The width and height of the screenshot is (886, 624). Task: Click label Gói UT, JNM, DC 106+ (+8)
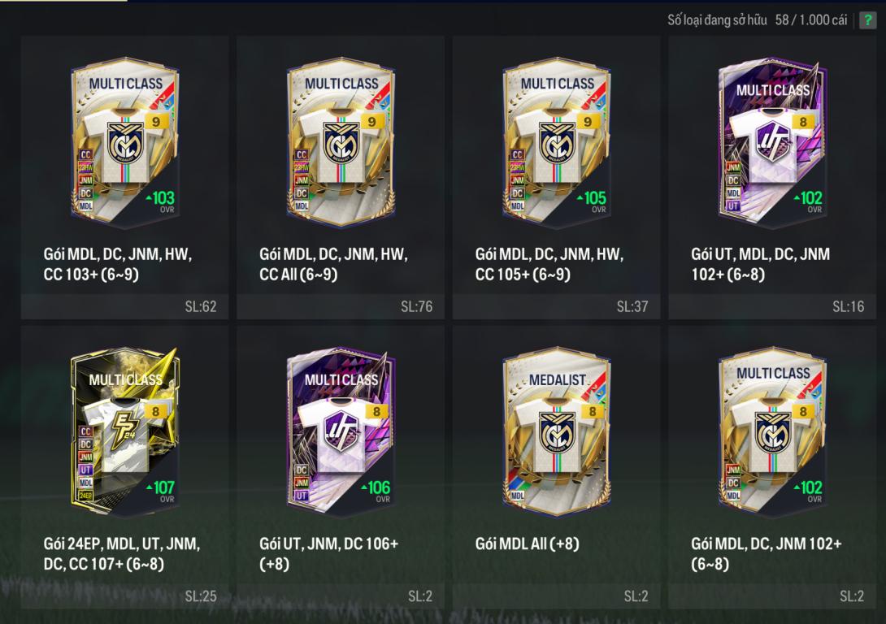click(329, 554)
